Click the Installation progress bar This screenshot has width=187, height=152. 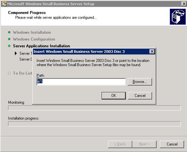point(94,124)
